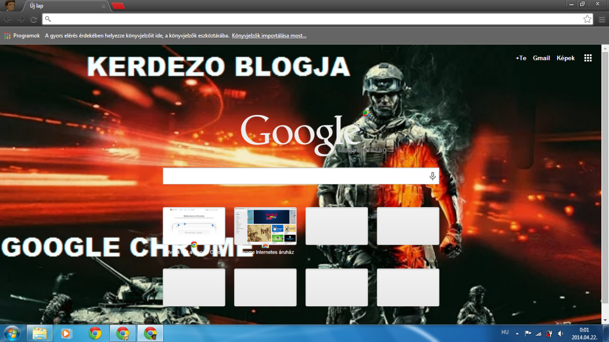
Task: Show hidden system tray icons
Action: click(517, 333)
